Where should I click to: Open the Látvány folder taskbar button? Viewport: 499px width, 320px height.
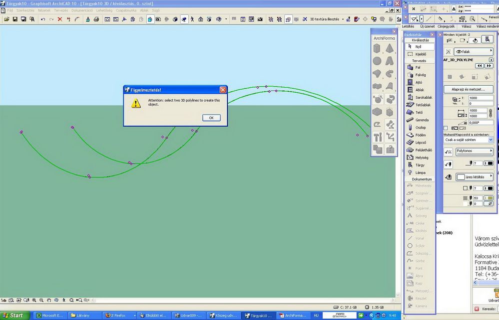(84, 316)
